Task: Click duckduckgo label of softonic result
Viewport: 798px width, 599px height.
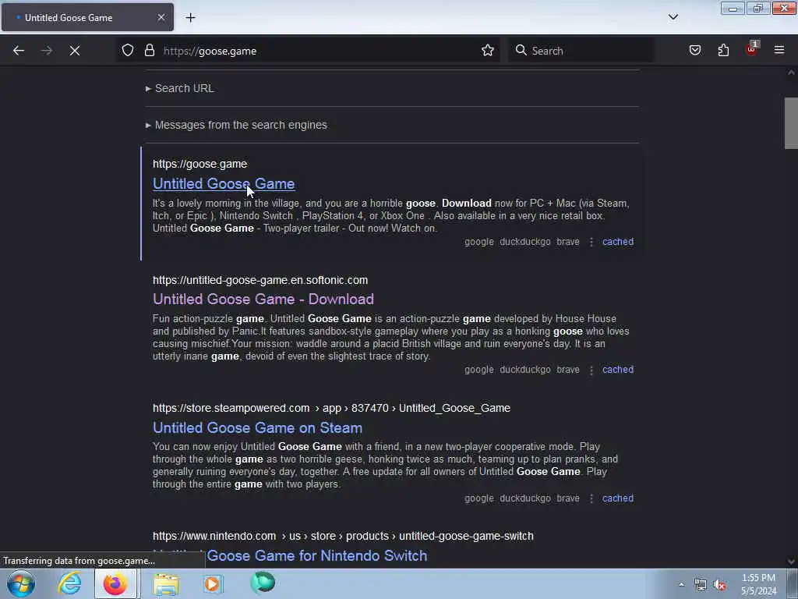Action: pyautogui.click(x=525, y=370)
